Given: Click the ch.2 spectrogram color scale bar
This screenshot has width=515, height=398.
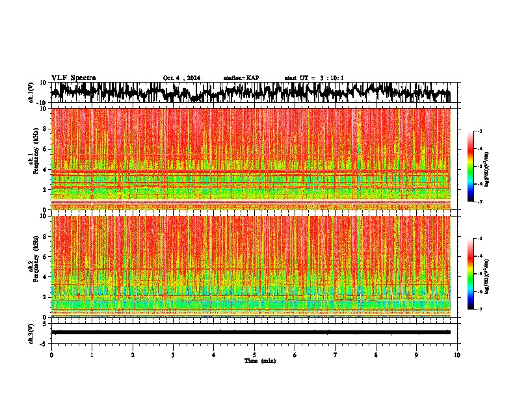Looking at the screenshot, I should pos(471,274).
